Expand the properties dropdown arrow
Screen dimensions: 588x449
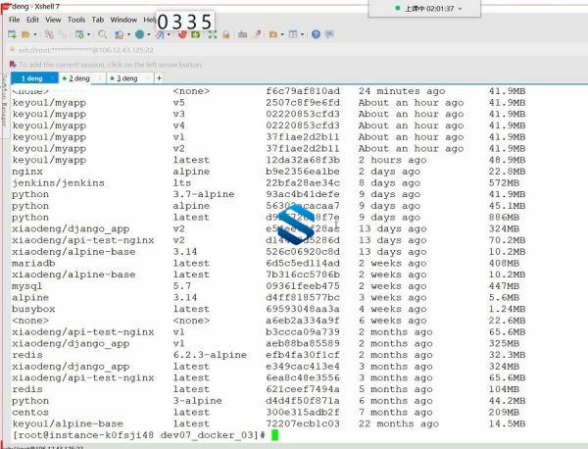89,34
